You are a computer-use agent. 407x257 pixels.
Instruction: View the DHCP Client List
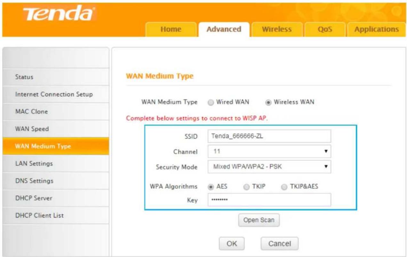(x=56, y=215)
